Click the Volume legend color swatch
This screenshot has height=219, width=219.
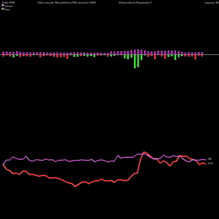3,5
